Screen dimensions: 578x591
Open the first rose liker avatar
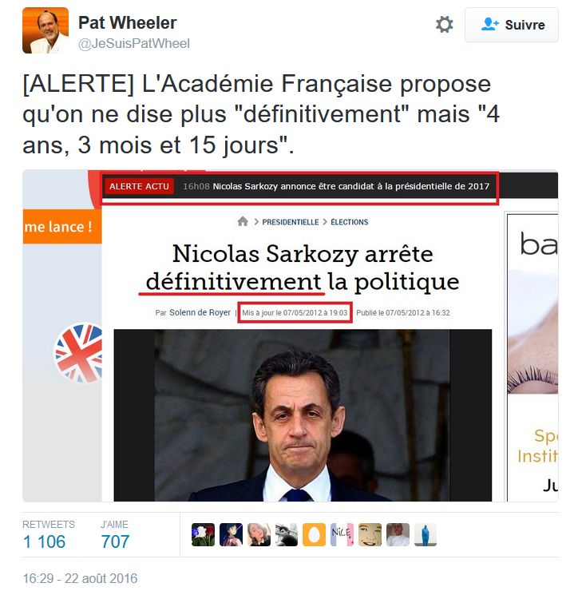[x=203, y=534]
